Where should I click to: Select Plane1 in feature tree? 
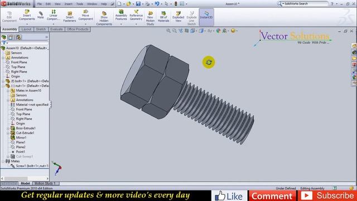pos(18,142)
